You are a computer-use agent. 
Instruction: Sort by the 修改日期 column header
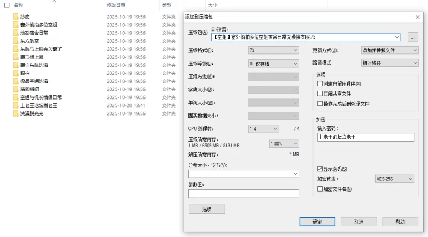pyautogui.click(x=116, y=5)
